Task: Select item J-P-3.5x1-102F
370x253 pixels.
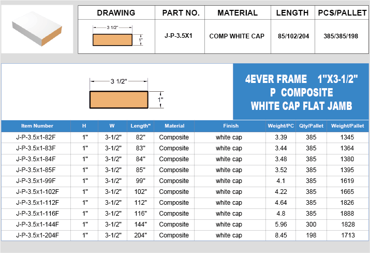Action: [38, 191]
